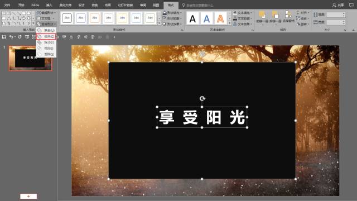
Task: Undo the last action
Action: 11,37
